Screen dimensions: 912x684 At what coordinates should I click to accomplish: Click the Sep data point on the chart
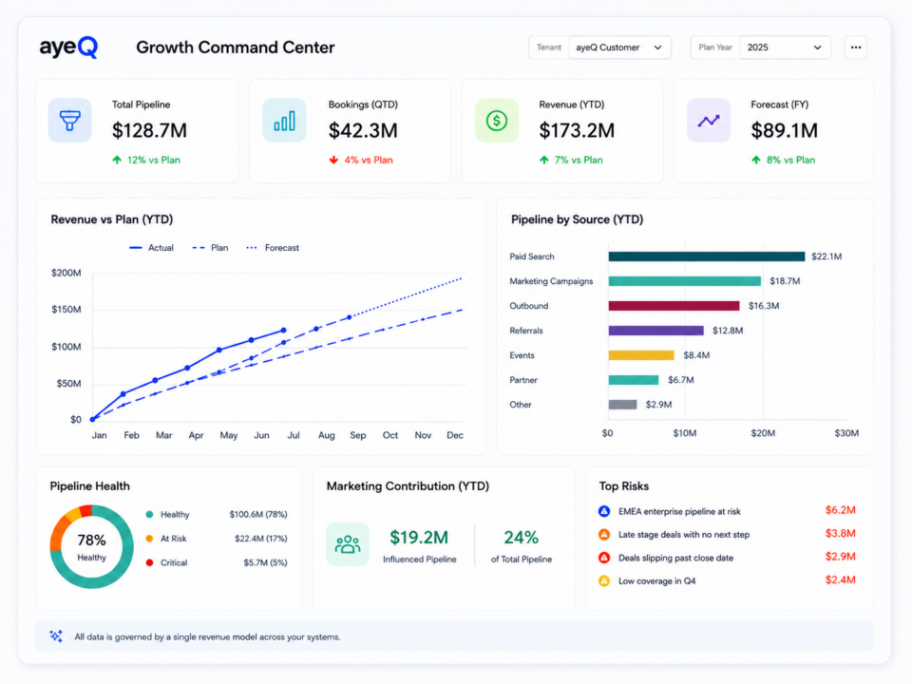(350, 317)
